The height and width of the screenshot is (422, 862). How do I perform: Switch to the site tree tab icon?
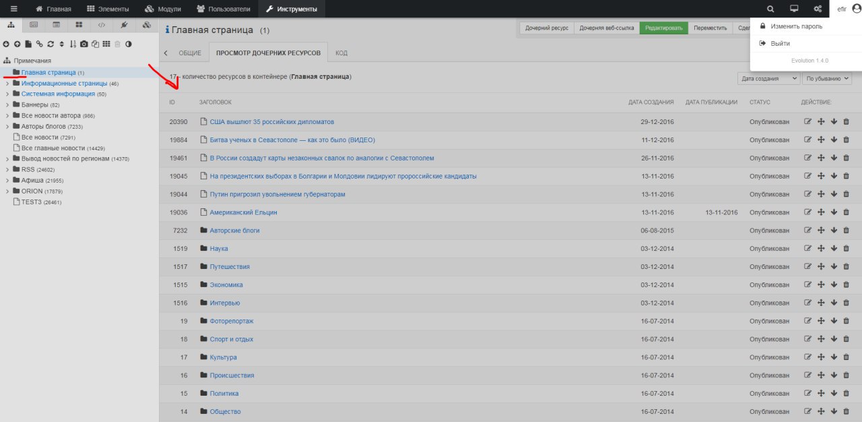11,25
